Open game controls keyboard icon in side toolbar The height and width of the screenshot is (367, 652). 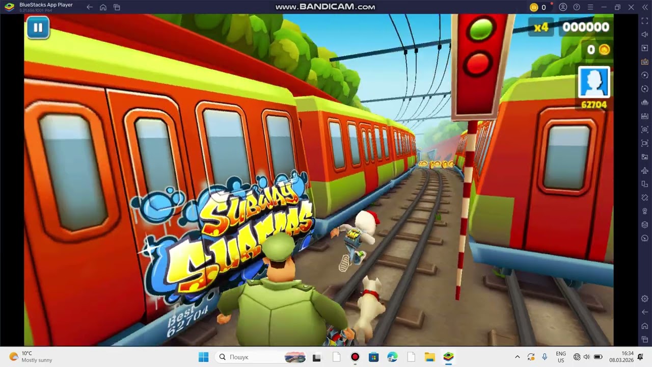click(x=645, y=62)
